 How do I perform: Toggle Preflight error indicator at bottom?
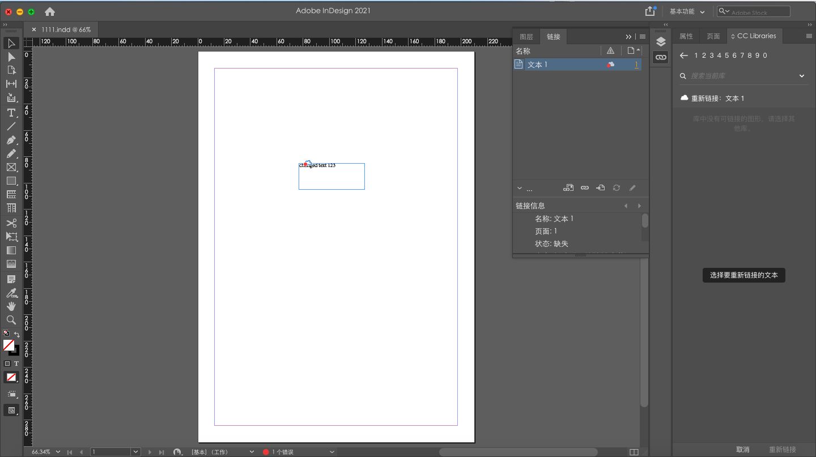click(266, 451)
